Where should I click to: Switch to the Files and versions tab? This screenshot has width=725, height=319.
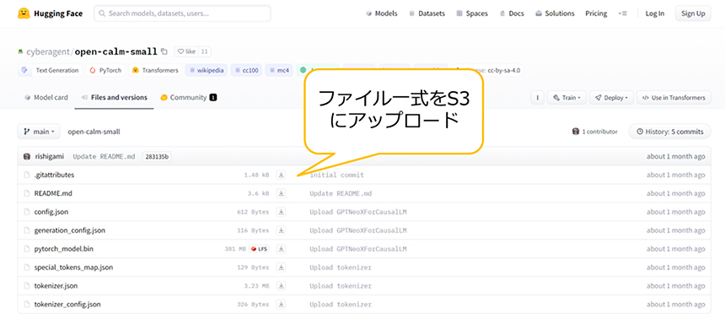tap(114, 97)
